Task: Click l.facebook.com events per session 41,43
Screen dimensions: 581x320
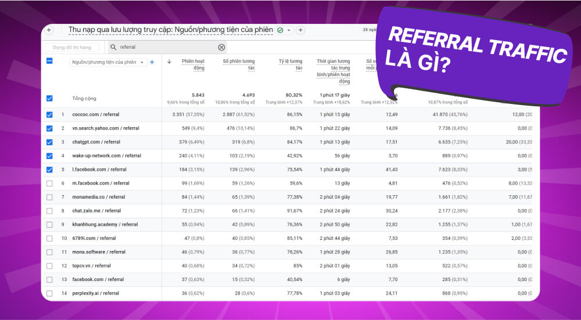Action: tap(392, 170)
